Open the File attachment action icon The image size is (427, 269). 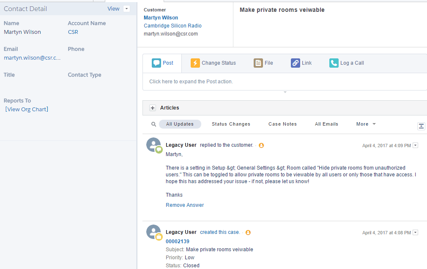pos(258,63)
